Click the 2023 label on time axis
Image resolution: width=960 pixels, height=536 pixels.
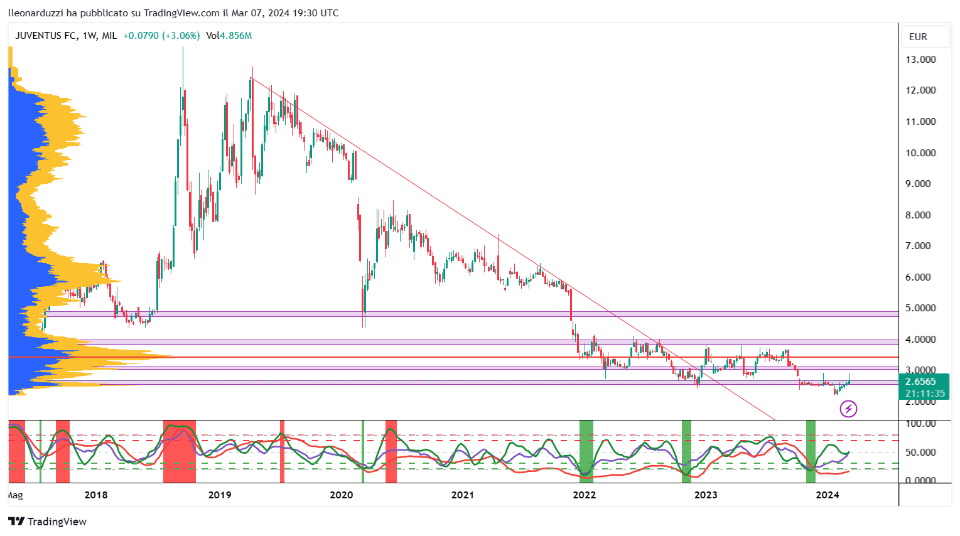[706, 495]
